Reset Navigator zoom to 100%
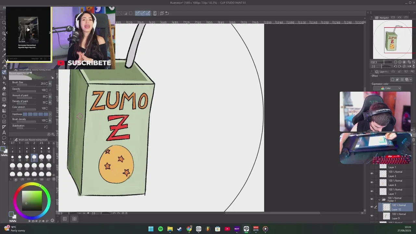This screenshot has width=416, height=234. tap(404, 62)
